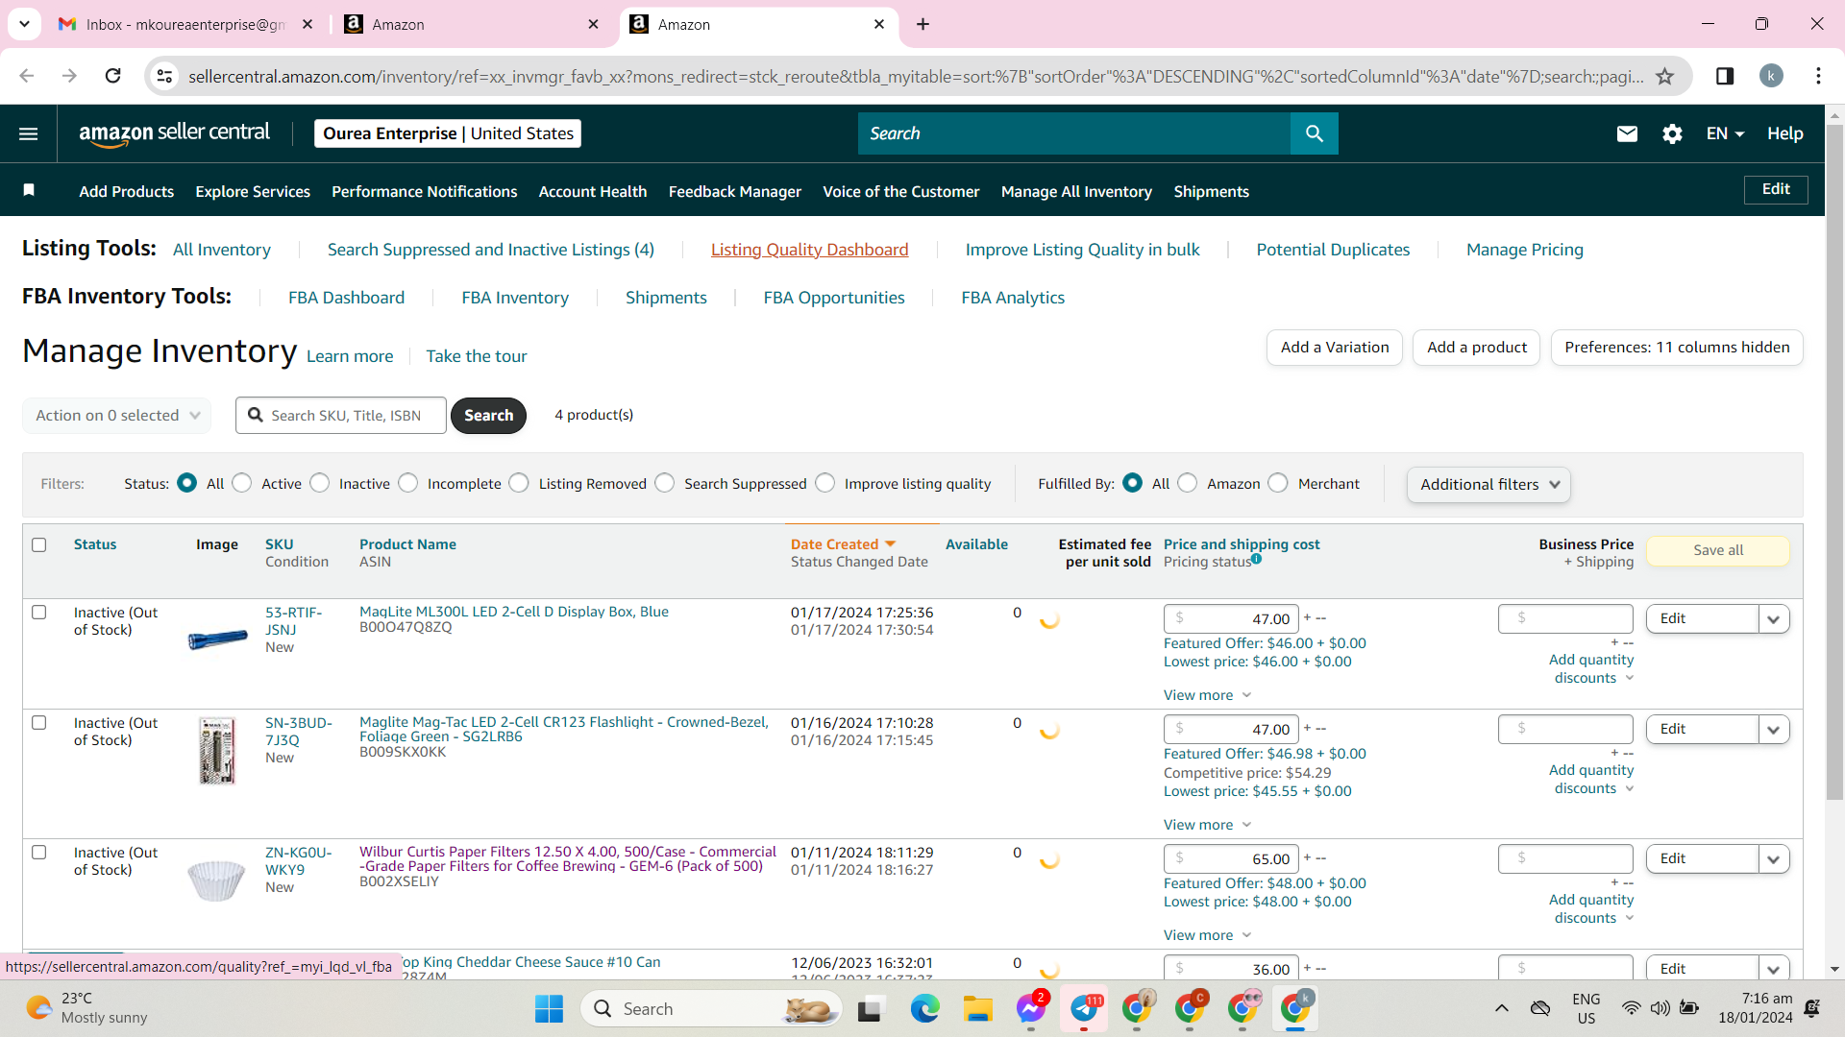Open the browser tab list chevron
The image size is (1845, 1037).
coord(24,24)
